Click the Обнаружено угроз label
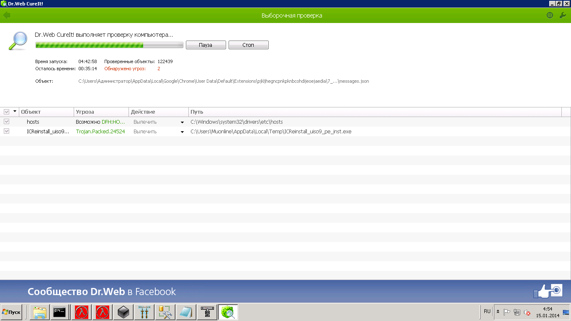This screenshot has width=571, height=321. (125, 69)
